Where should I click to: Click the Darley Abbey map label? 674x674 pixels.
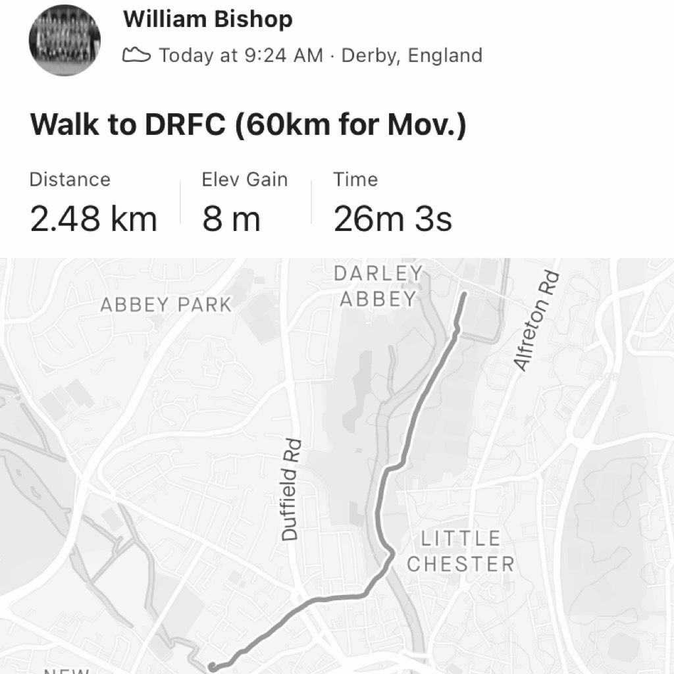pos(377,286)
